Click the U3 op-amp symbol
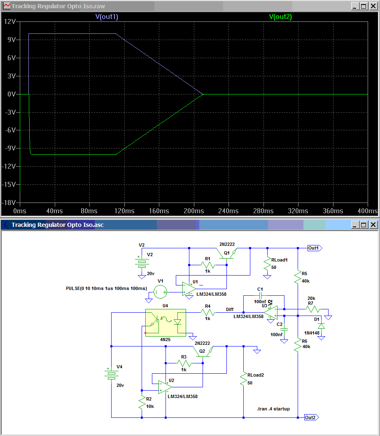Viewport: 380px width, 436px height. click(271, 313)
